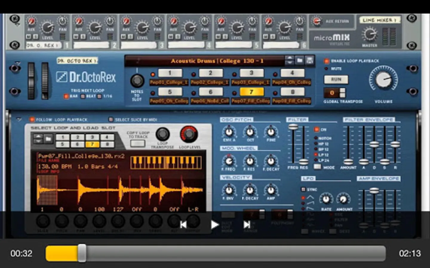Image resolution: width=430 pixels, height=268 pixels.
Task: Mute mixer channel 1 with M button
Action: 28,37
